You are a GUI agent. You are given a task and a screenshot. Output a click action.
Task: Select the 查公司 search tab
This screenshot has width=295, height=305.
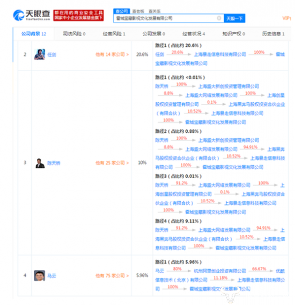tap(122, 11)
